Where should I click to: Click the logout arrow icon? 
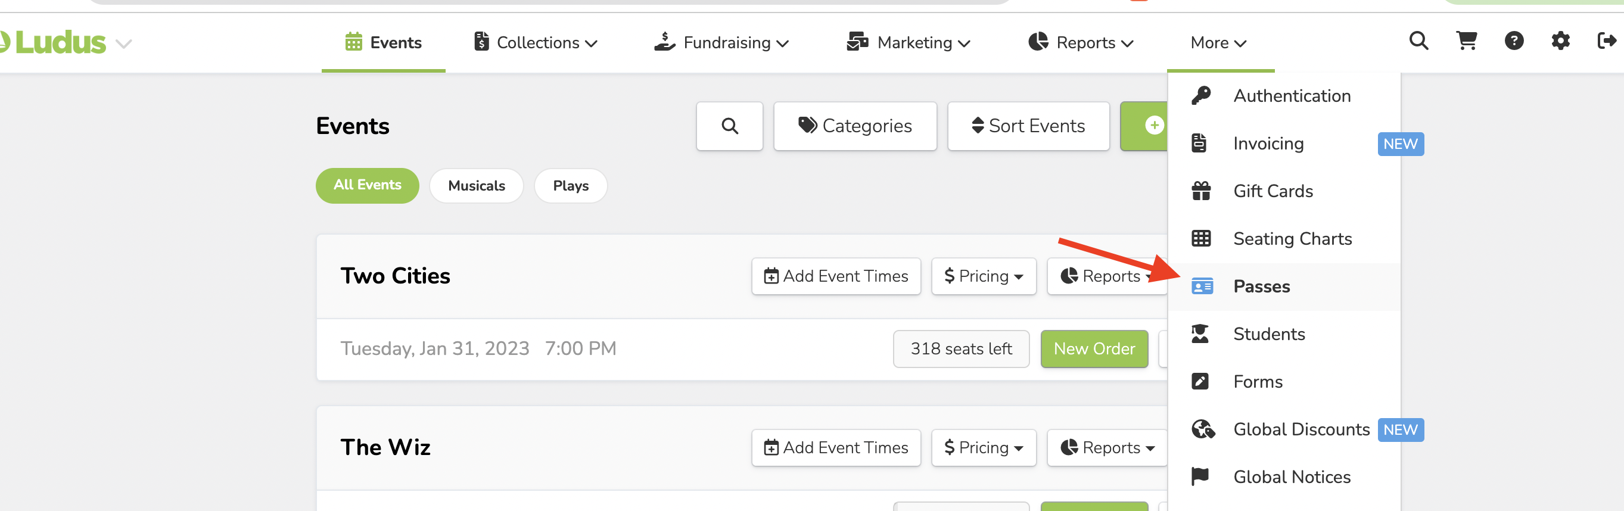1606,42
